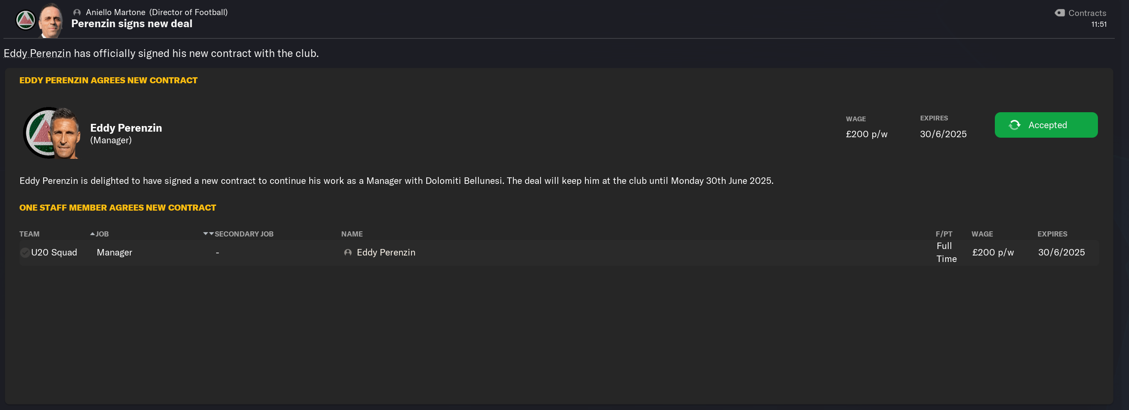The height and width of the screenshot is (410, 1129).
Task: Open Eddy Perenzin's face portrait in contract card
Action: [66, 134]
